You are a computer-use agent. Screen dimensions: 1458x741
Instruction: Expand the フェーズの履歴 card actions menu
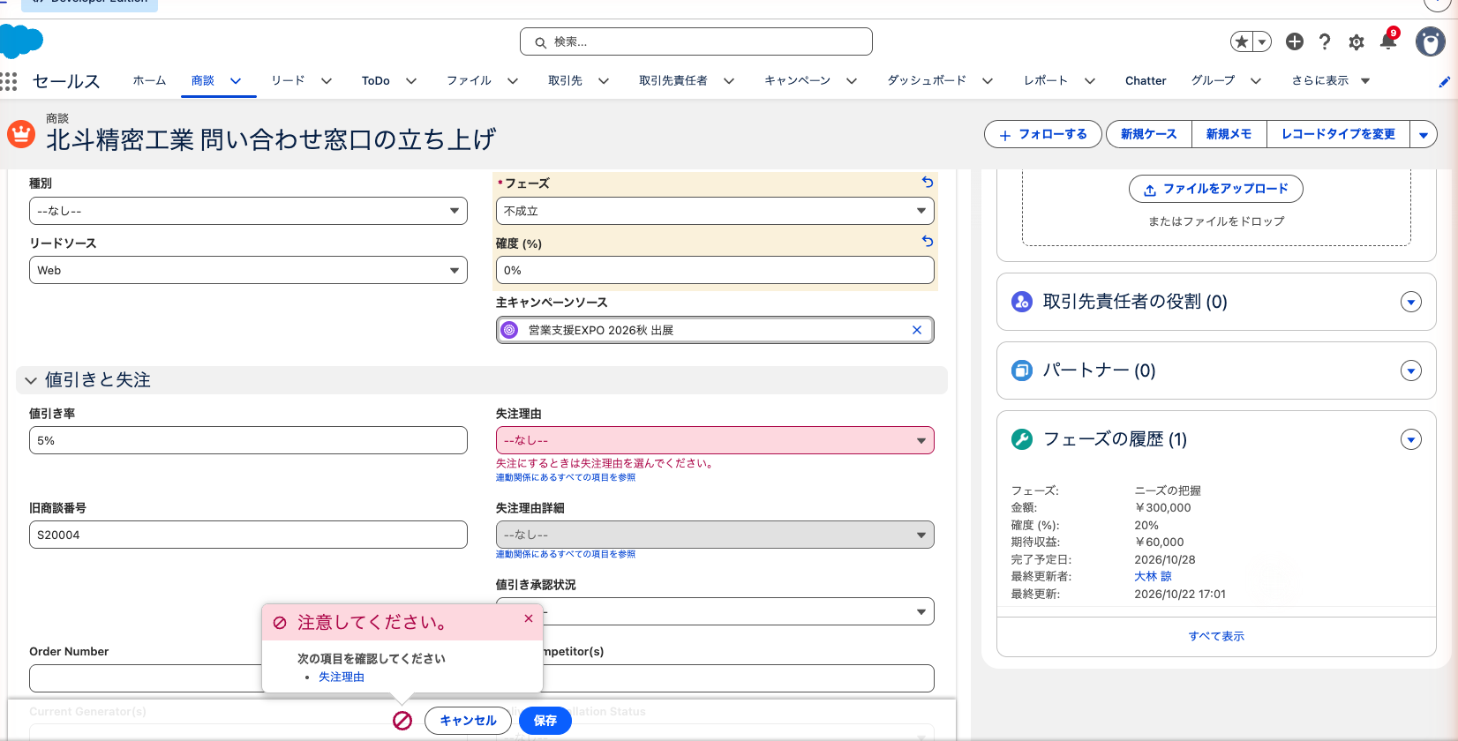click(1411, 439)
